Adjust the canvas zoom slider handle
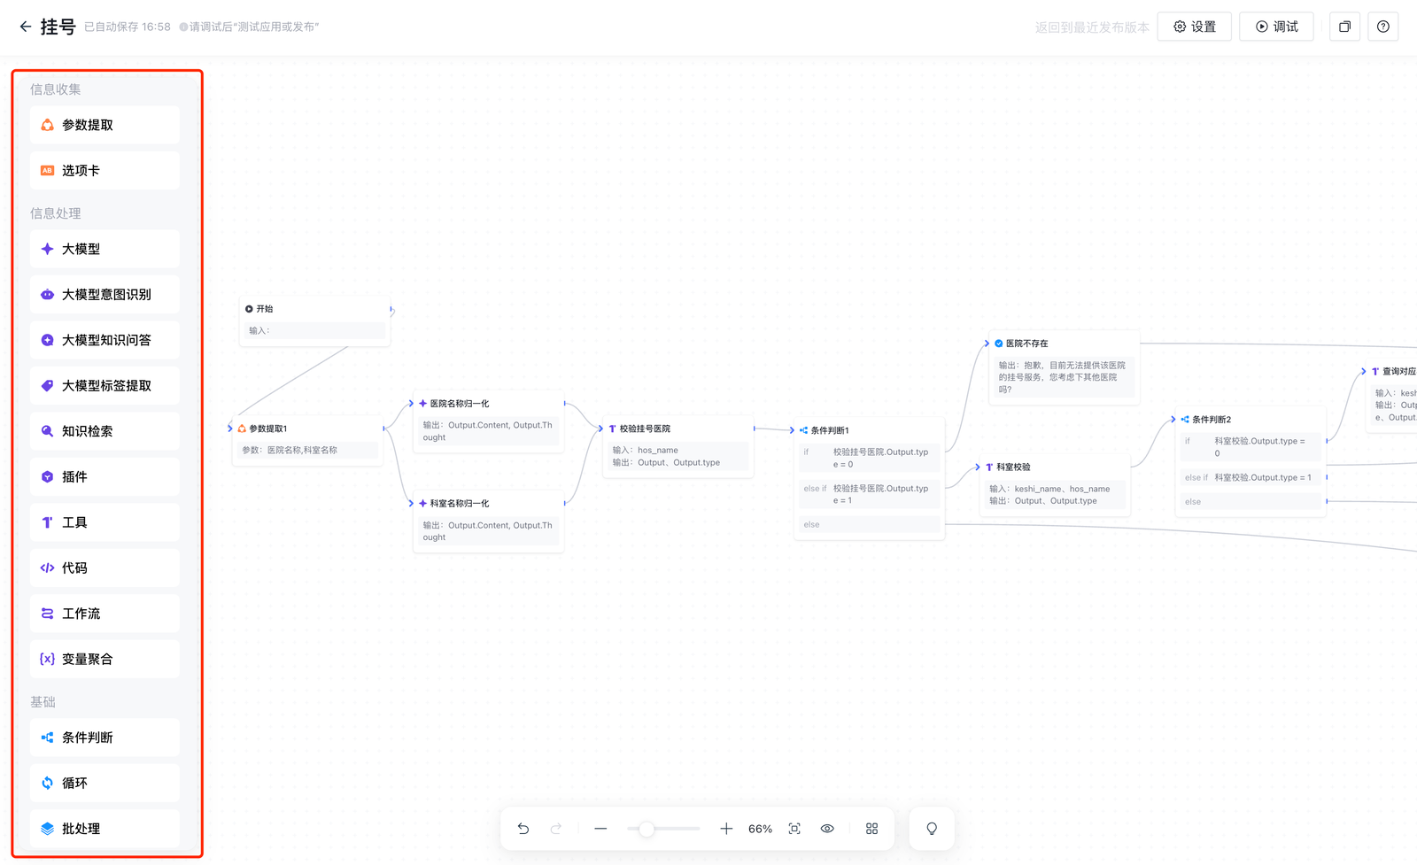The height and width of the screenshot is (865, 1417). click(647, 829)
